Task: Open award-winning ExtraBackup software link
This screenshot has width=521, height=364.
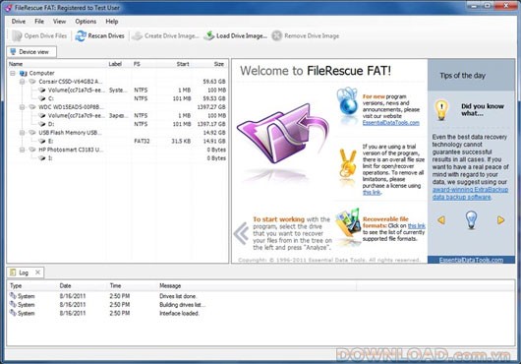Action: coord(470,193)
